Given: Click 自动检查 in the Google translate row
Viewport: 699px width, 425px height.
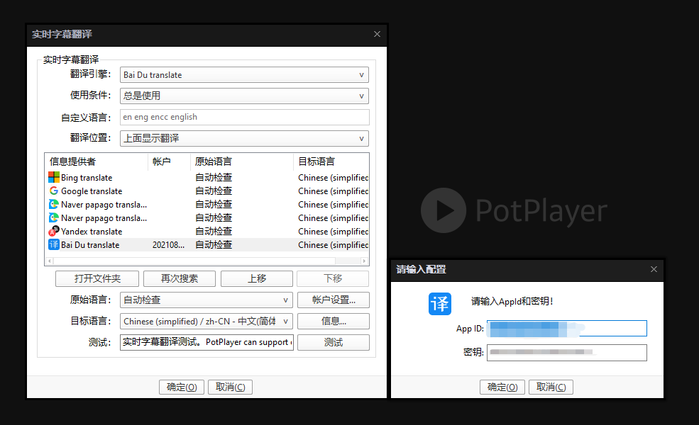Looking at the screenshot, I should pos(214,191).
